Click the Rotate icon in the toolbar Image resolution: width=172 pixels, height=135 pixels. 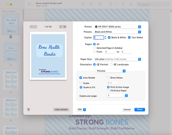click(123, 4)
